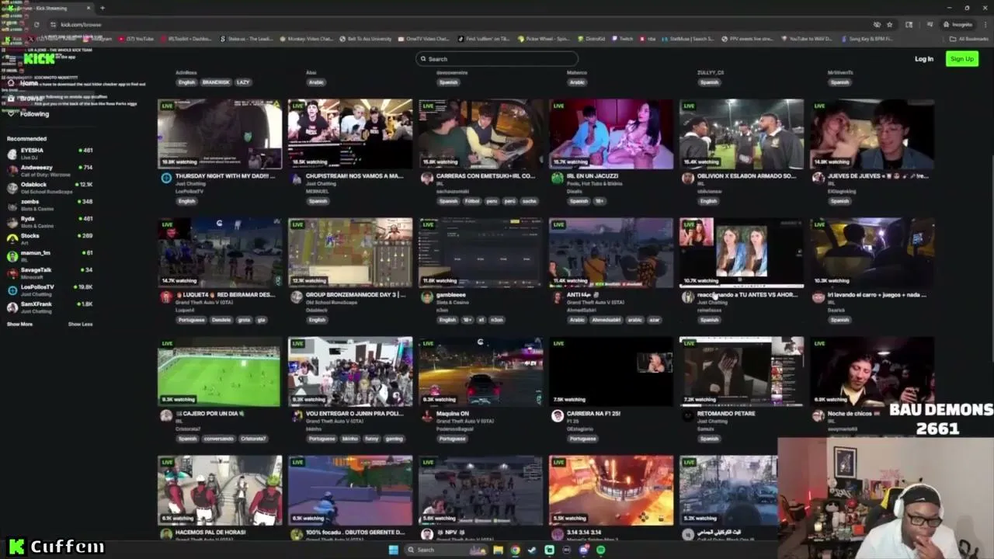Viewport: 994px width, 559px height.
Task: Open the DistroKid bookmark
Action: coord(592,39)
